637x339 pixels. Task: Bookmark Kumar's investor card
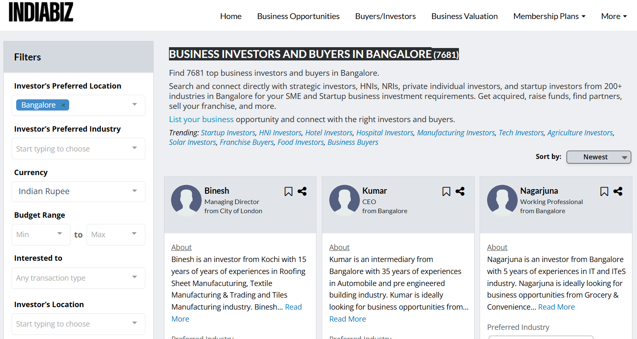446,191
